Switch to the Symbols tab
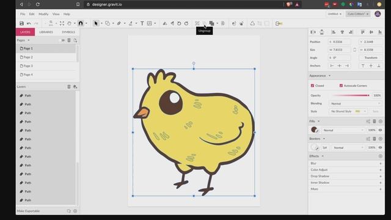 tap(68, 32)
